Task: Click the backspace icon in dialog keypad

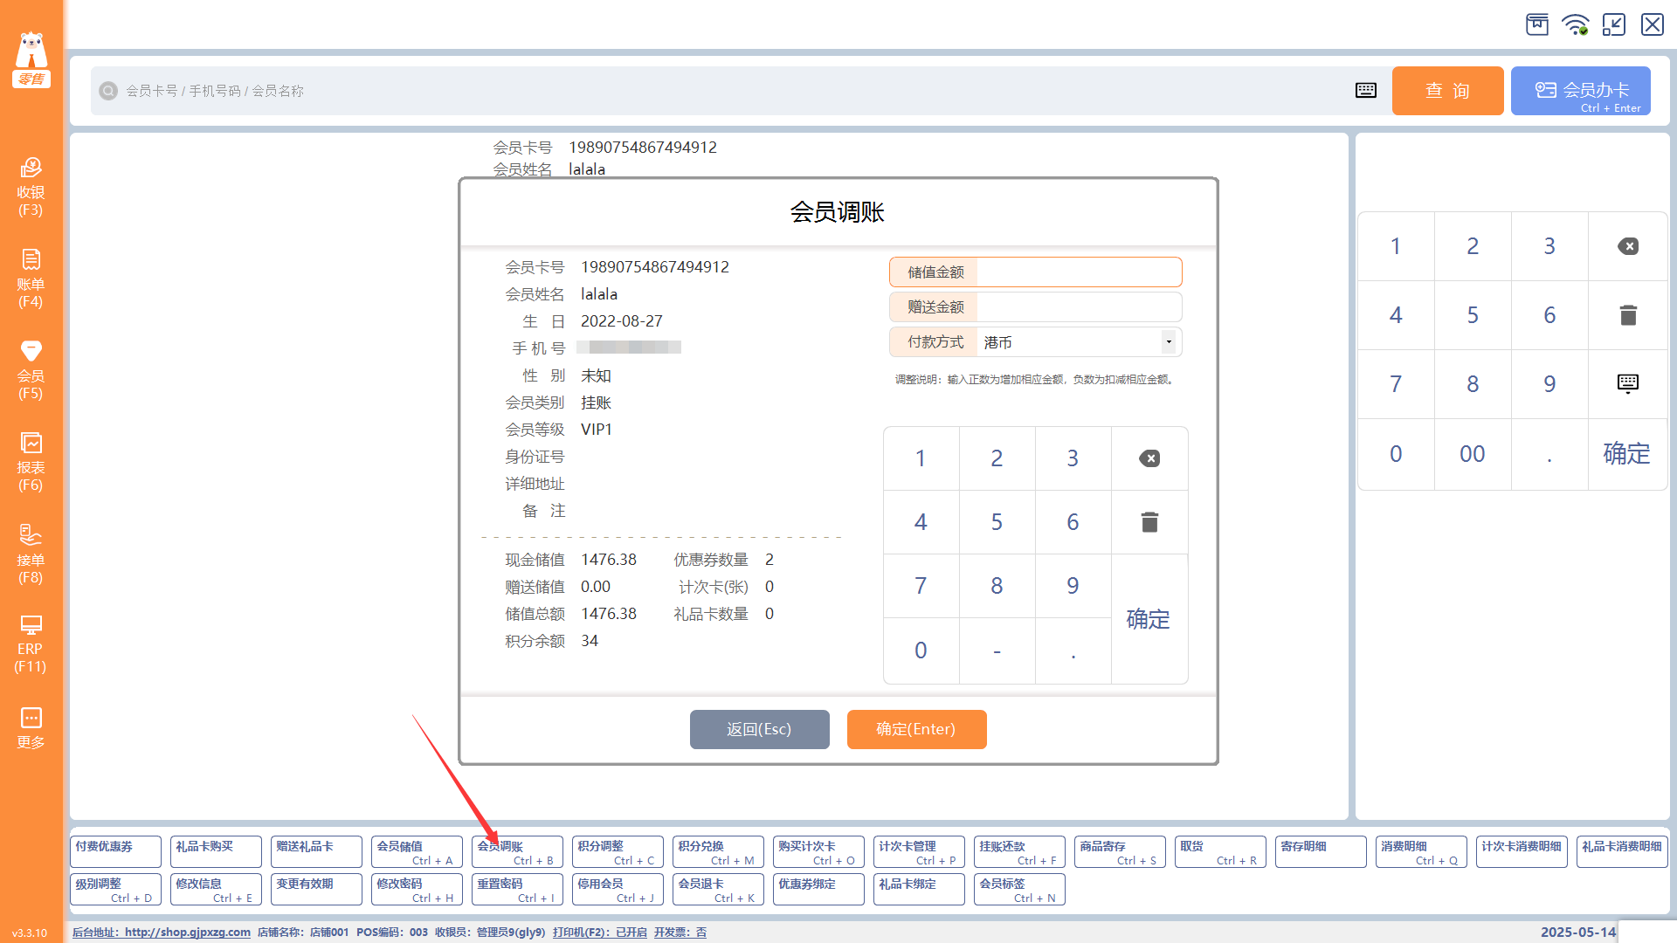Action: coord(1149,458)
